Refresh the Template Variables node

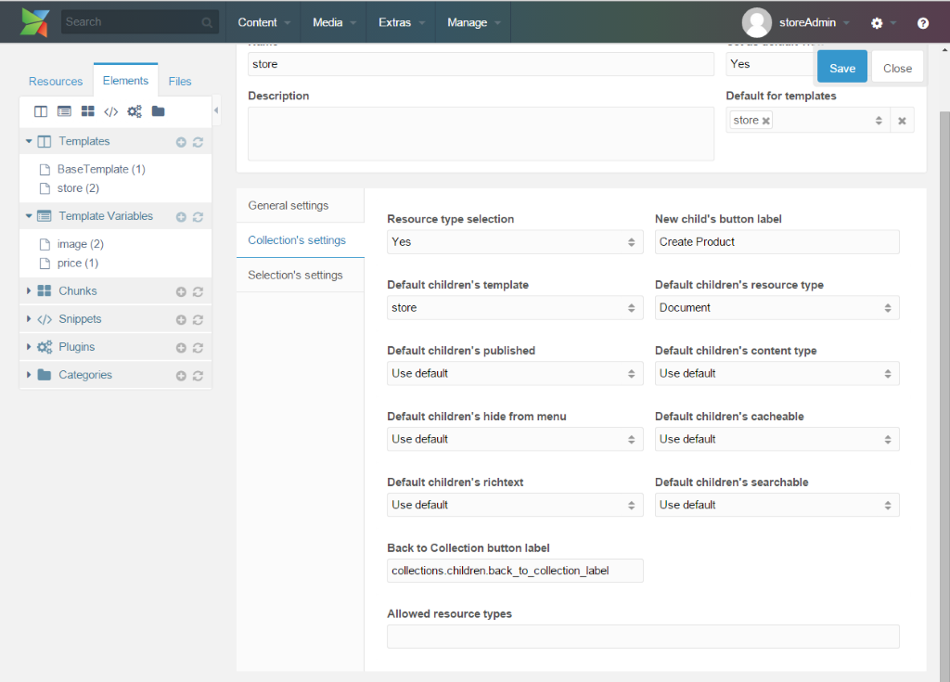(x=198, y=217)
